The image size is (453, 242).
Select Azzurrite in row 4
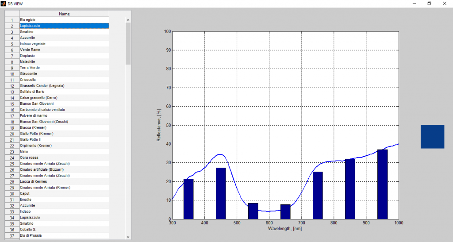[x=64, y=38]
